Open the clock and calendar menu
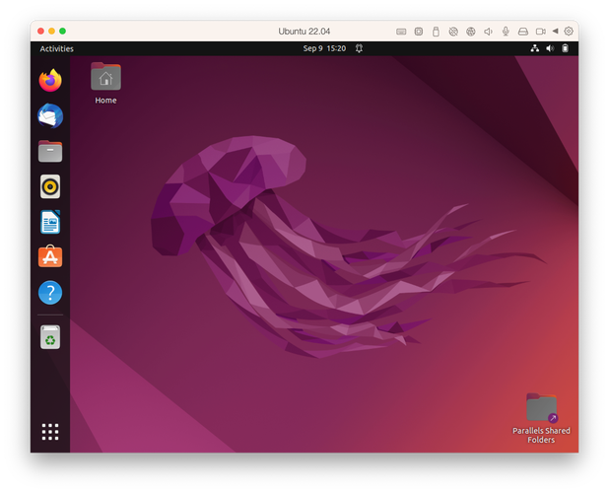Screen dimensions: 609x493 tap(324, 48)
